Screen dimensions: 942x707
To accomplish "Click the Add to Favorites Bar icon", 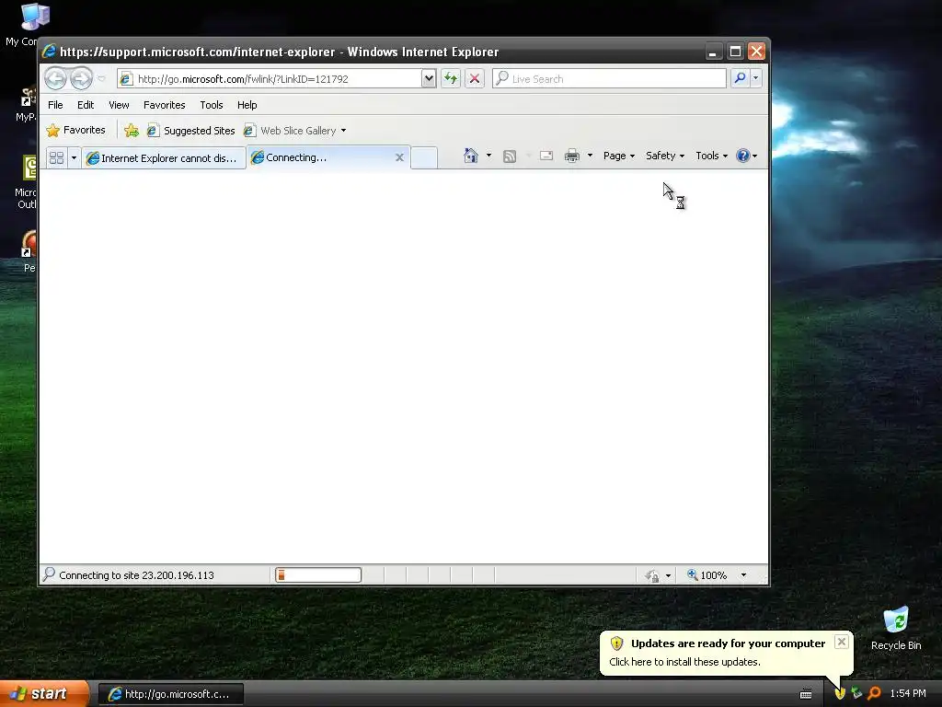I will (132, 130).
